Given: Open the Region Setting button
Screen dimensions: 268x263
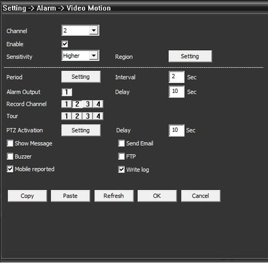Looking at the screenshot, I should point(190,56).
